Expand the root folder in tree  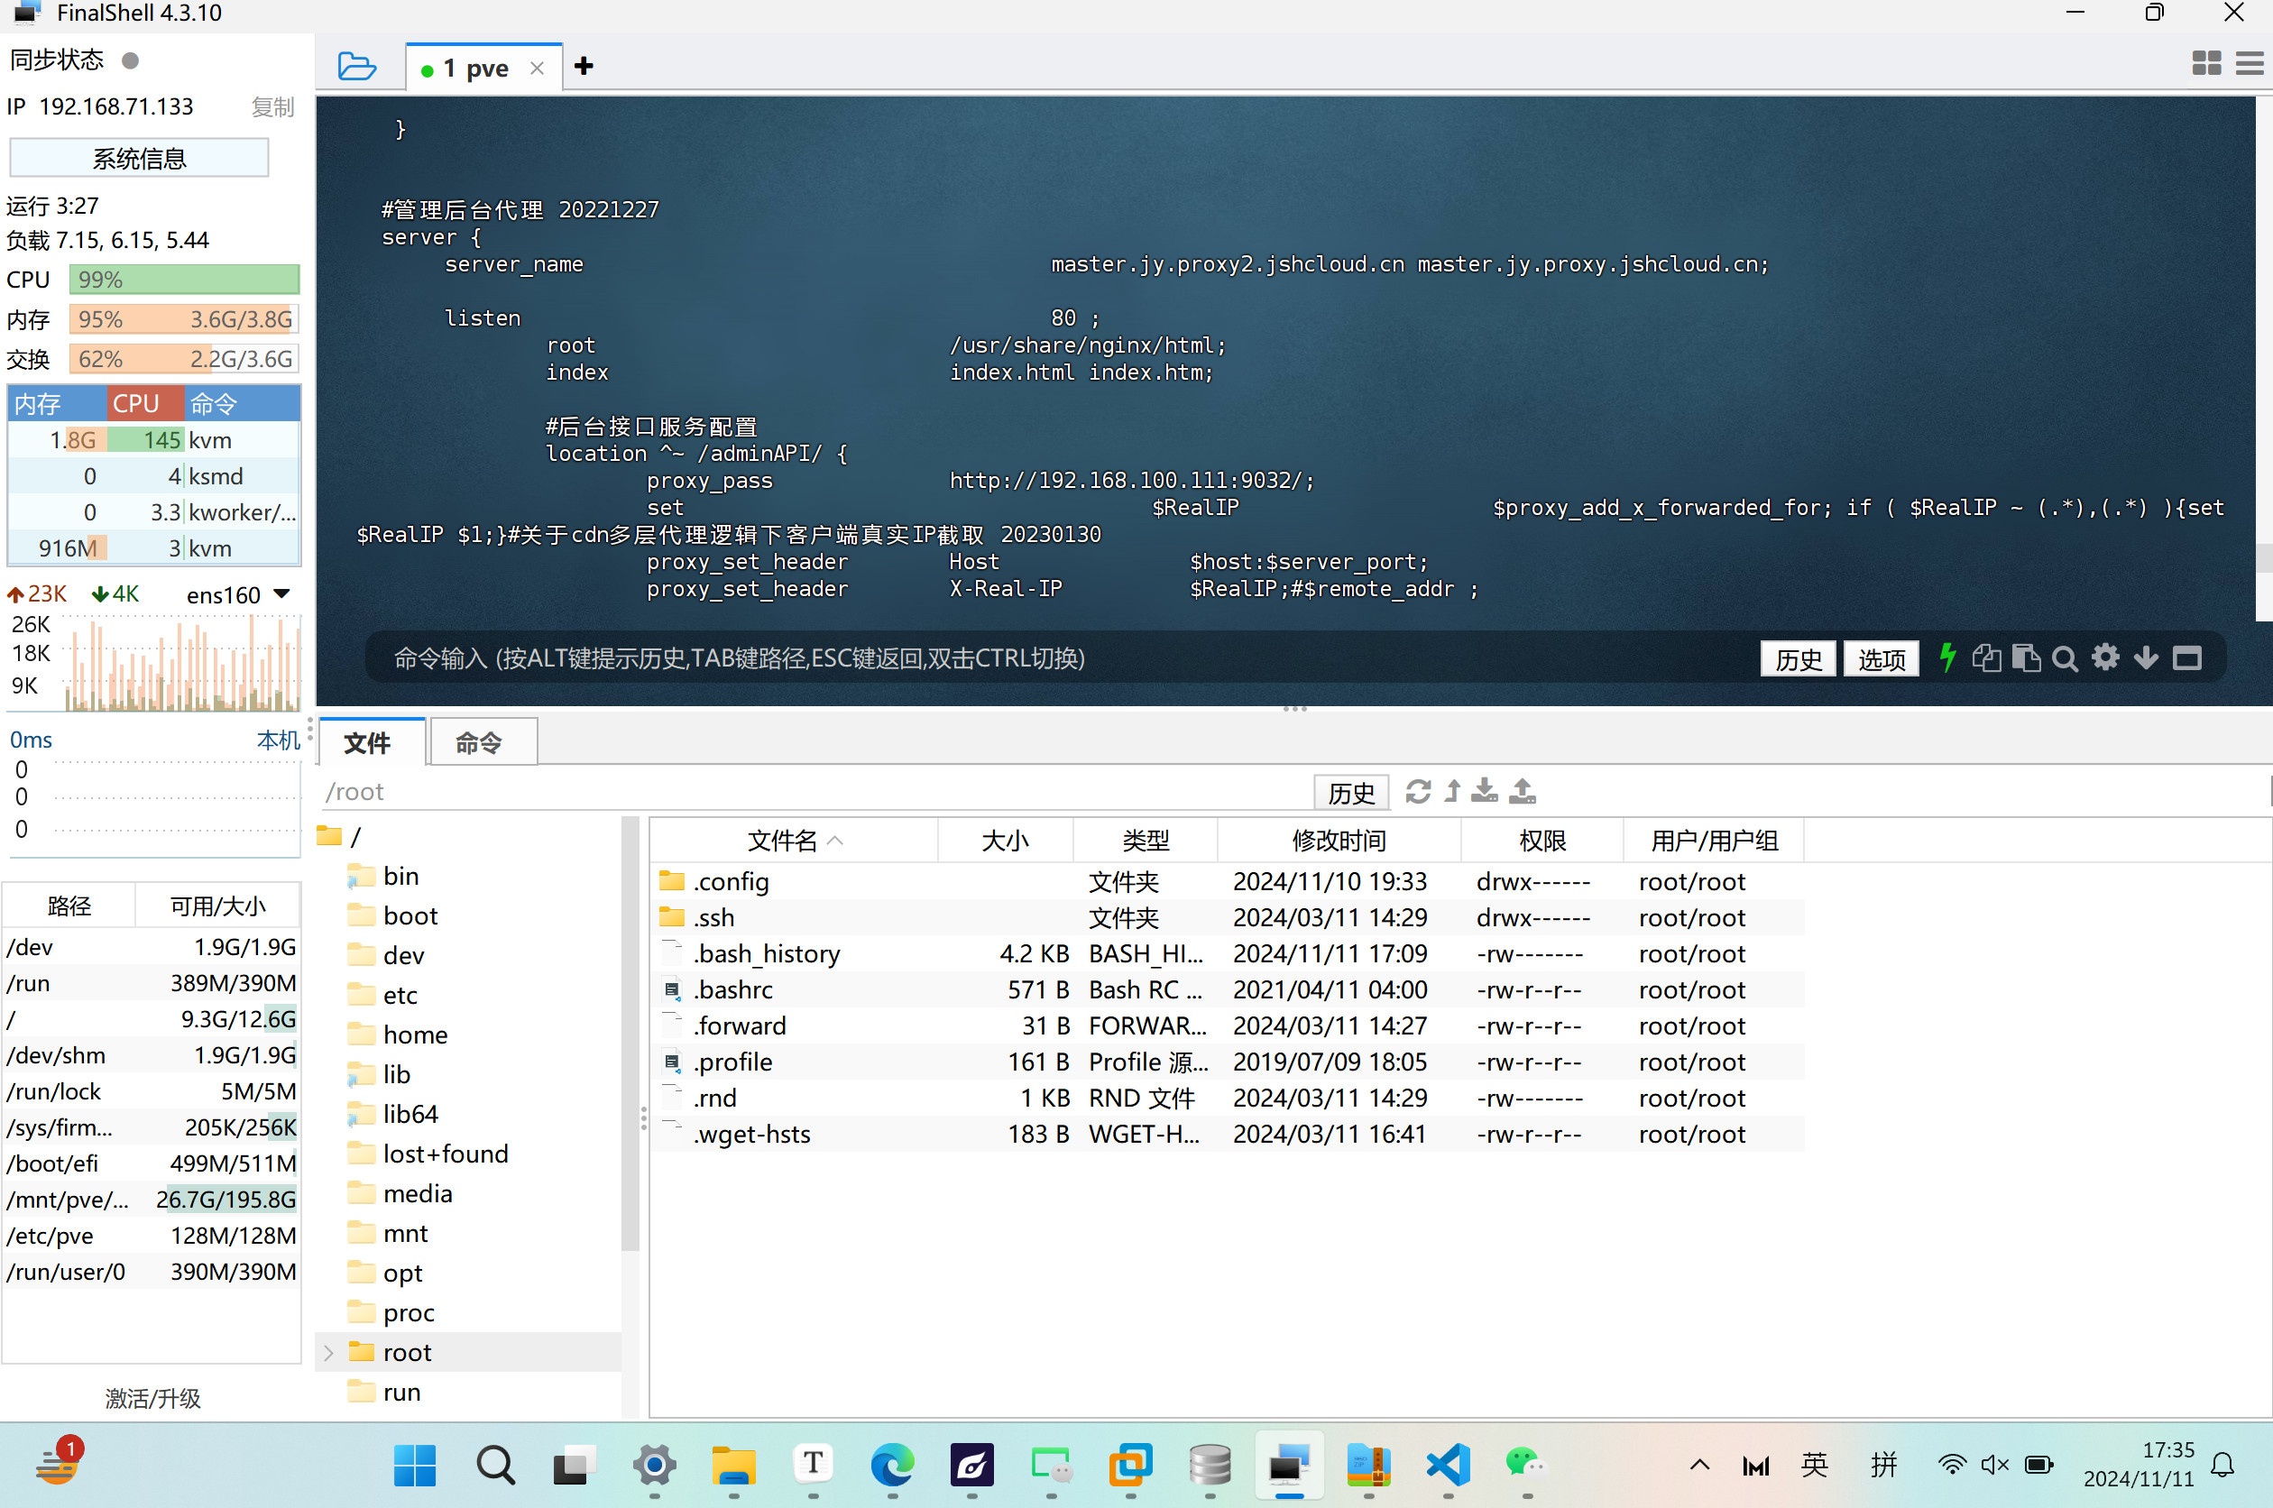328,1352
